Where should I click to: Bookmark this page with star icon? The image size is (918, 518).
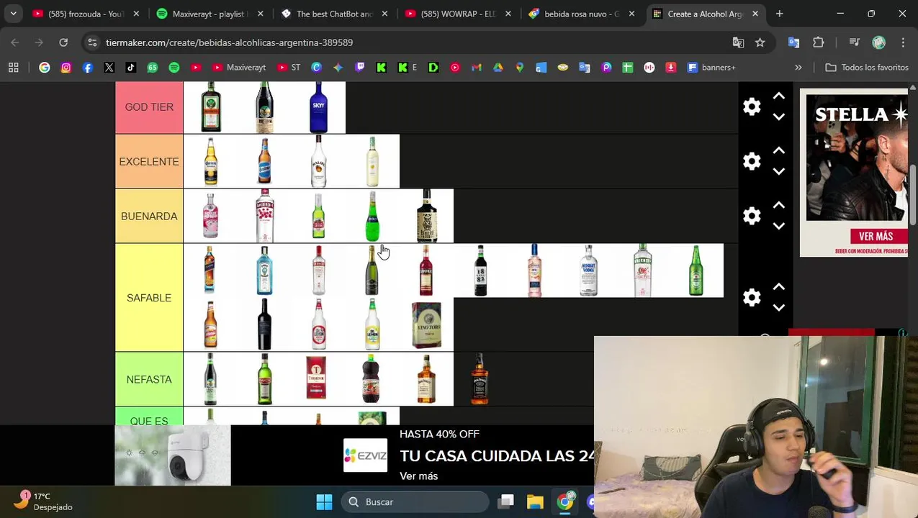pos(760,42)
